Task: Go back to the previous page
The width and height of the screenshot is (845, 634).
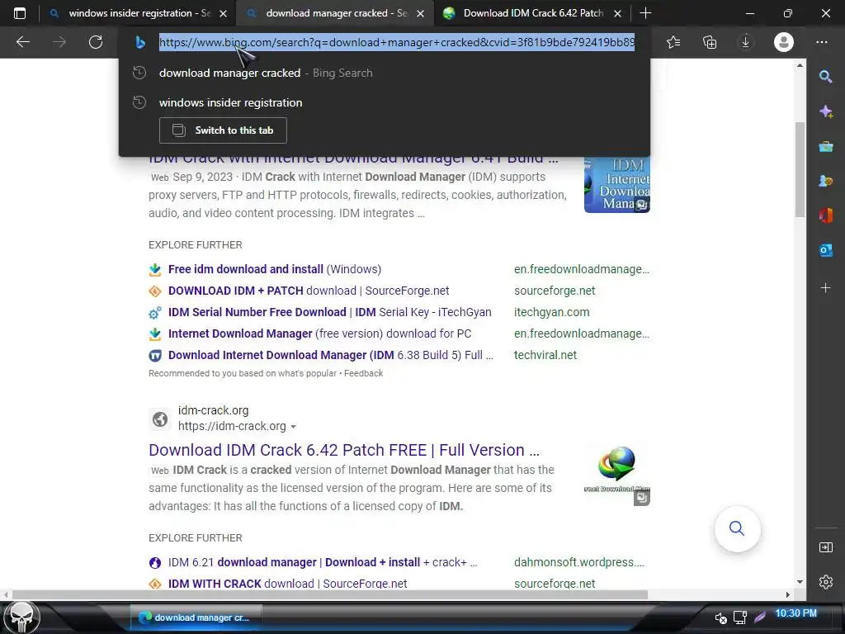Action: 22,42
